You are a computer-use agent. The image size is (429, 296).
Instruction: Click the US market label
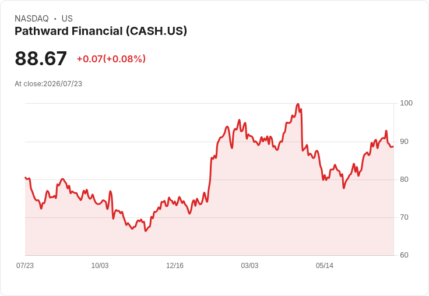(x=67, y=19)
